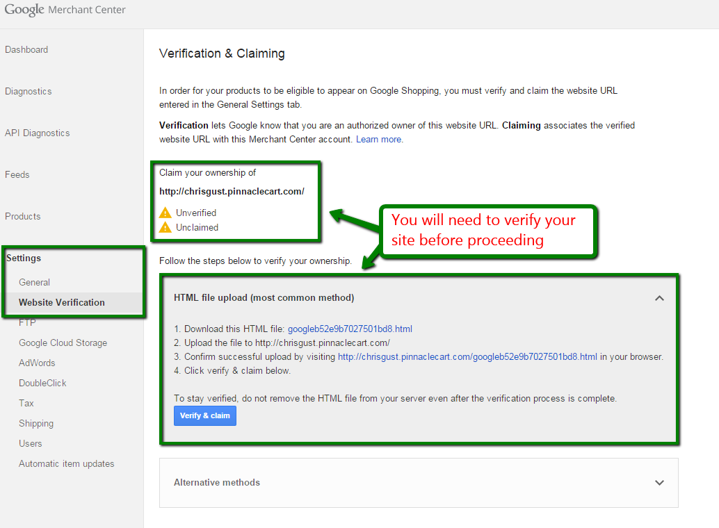The height and width of the screenshot is (528, 719).
Task: Open the full verification URL link in step 3
Action: coord(468,357)
